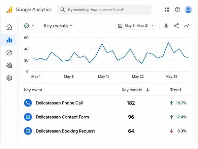Click the search magnifier icon
The image size is (198, 149).
click(63, 10)
